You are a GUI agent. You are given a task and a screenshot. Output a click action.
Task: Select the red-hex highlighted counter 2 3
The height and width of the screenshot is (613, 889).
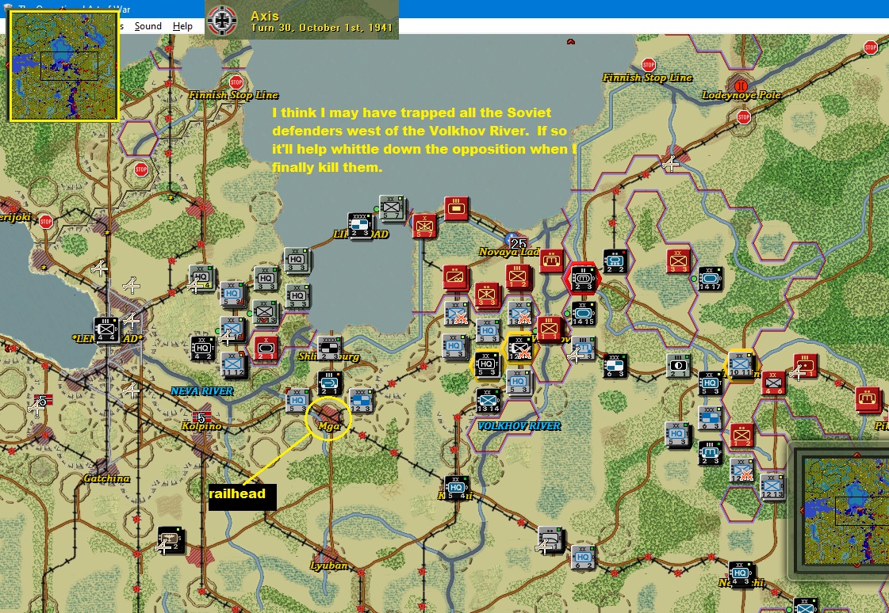[x=582, y=278]
